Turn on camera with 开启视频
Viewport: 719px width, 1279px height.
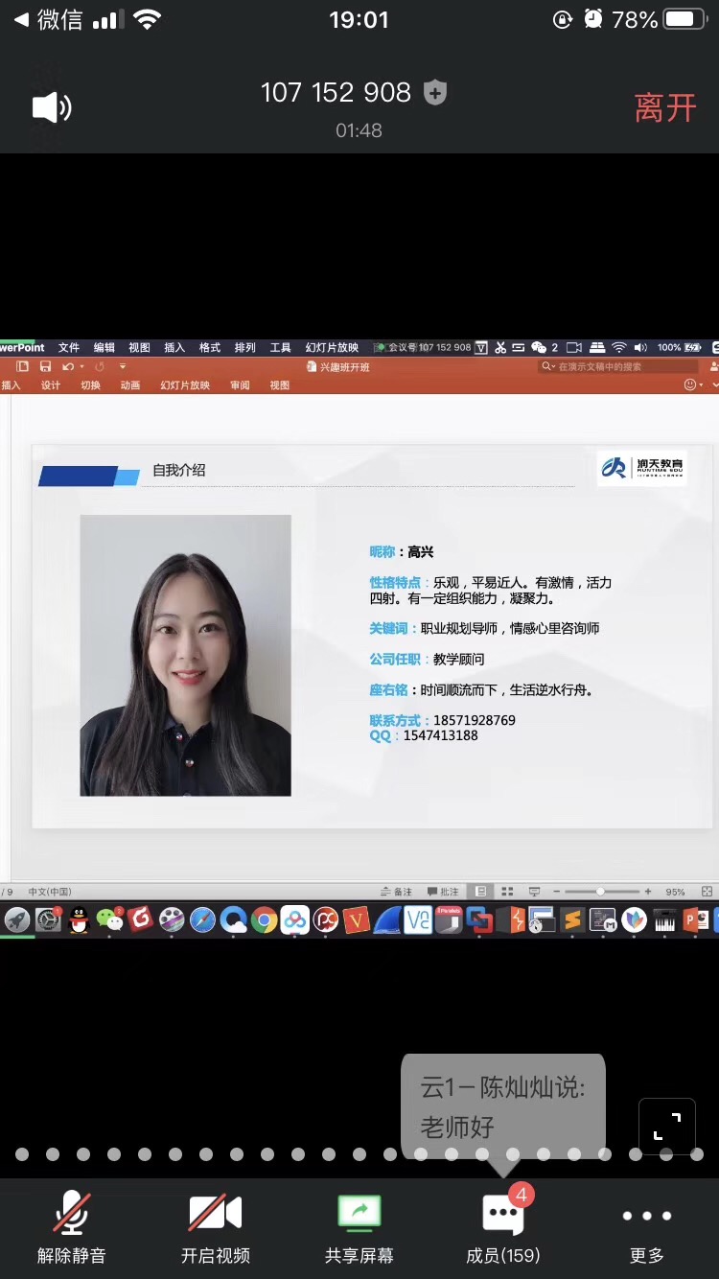[x=216, y=1229]
